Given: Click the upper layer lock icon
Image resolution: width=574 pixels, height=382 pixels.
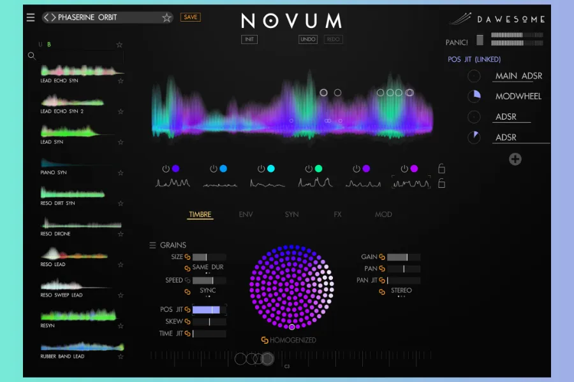Looking at the screenshot, I should coord(441,168).
